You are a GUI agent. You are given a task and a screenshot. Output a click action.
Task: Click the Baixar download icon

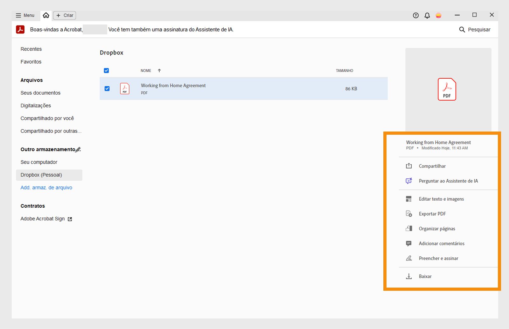coord(409,276)
